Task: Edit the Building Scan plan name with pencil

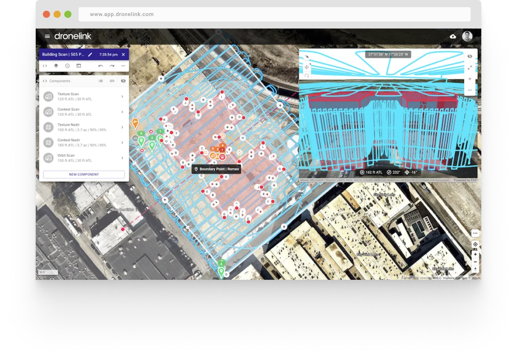Action: [90, 55]
